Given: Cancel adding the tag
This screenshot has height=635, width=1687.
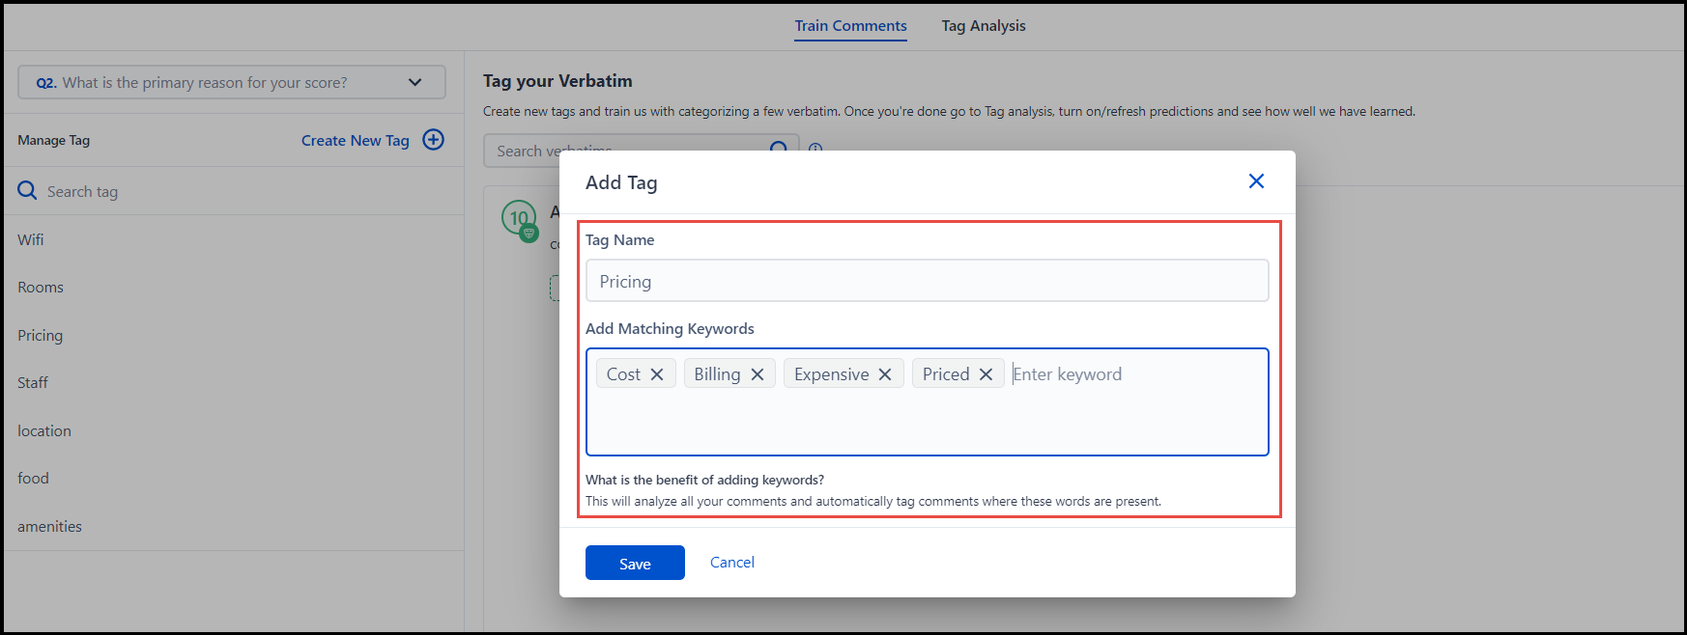Looking at the screenshot, I should [x=732, y=563].
